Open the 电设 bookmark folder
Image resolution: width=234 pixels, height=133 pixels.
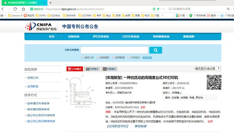145,15
